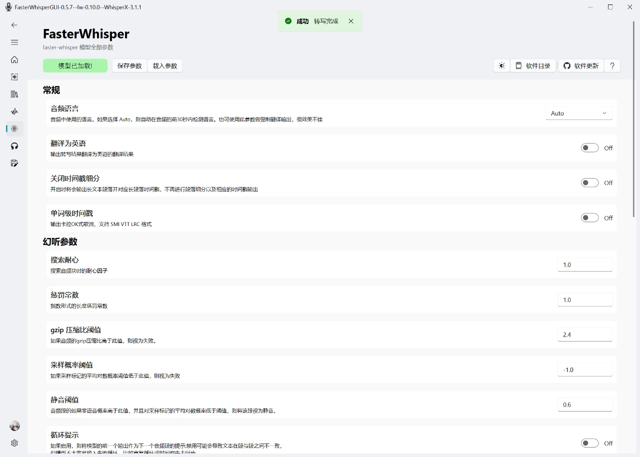
Task: Click the 循环提示 setting label
Action: 64,435
